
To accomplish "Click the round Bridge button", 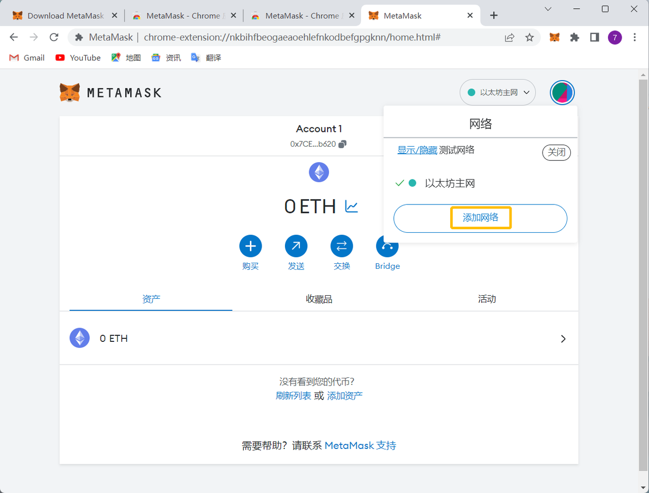I will coord(387,246).
